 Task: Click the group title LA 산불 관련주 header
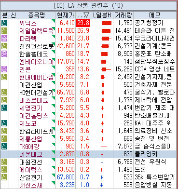(89, 6)
